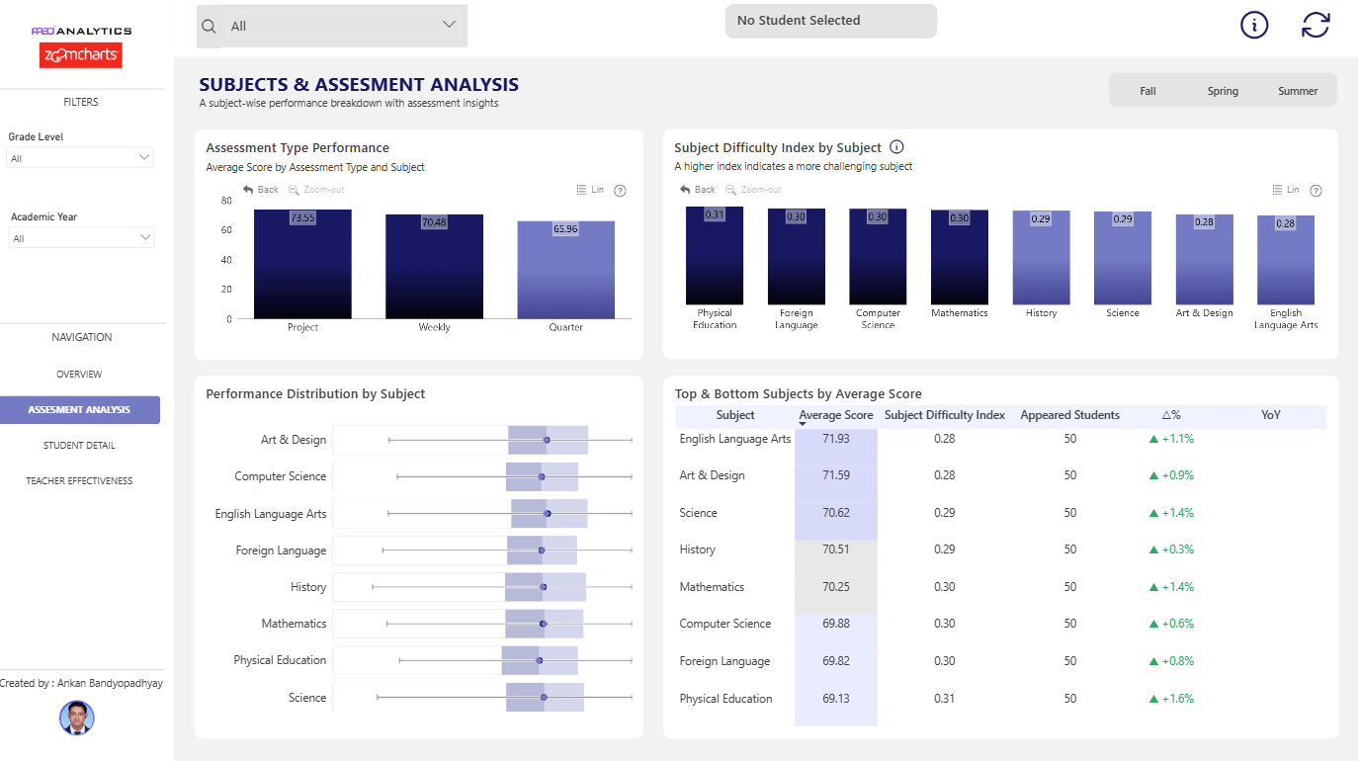Click the 69.88 Computer Science score cell
Screen dimensions: 1358x761
pos(836,624)
